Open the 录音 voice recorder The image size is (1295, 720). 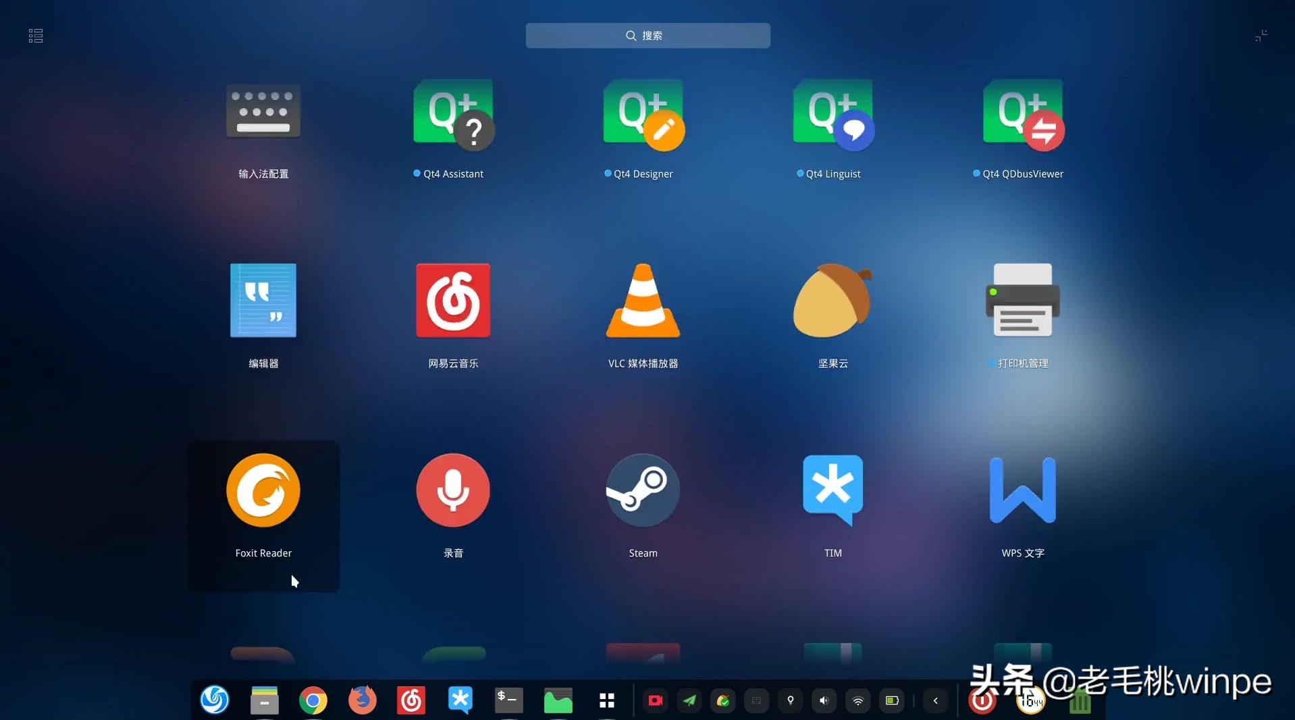coord(452,490)
